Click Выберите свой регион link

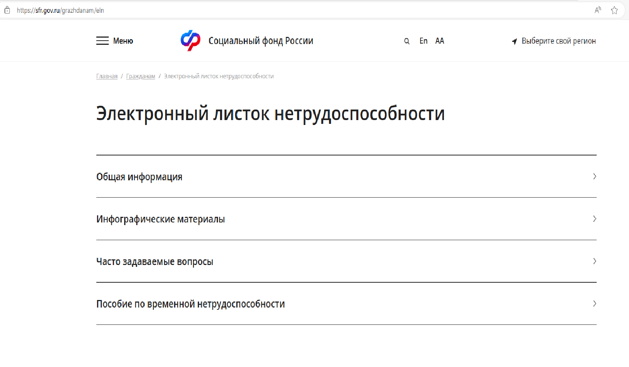point(559,41)
